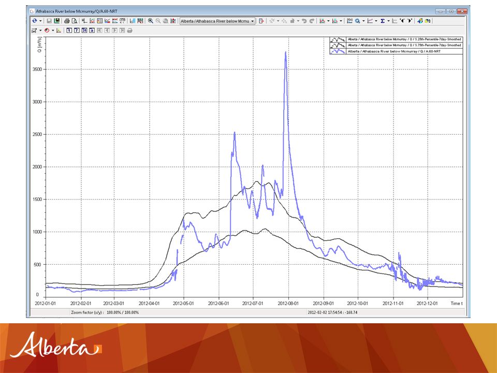Click the redo arrow icon
The image size is (497, 373).
[x=312, y=21]
